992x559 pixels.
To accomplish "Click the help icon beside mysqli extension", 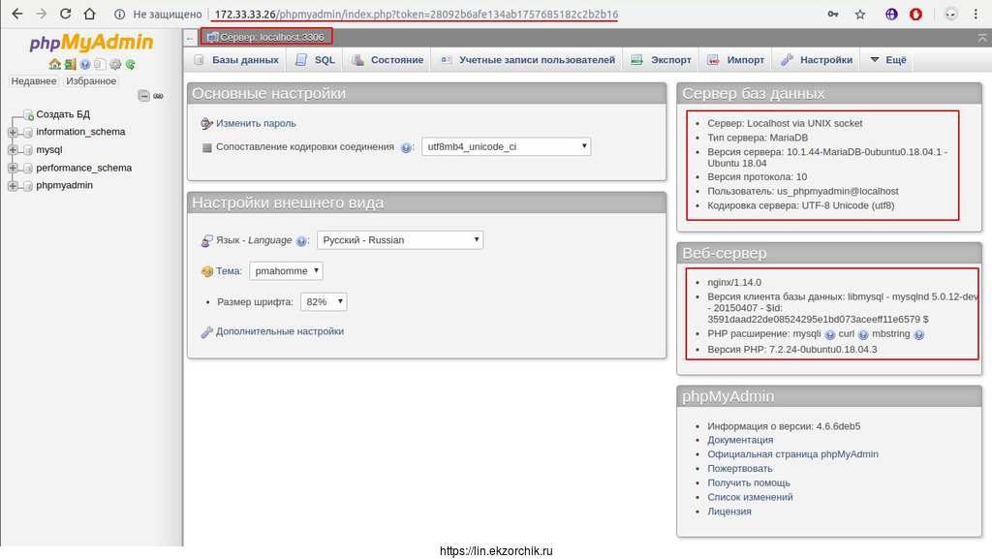I will tap(829, 334).
